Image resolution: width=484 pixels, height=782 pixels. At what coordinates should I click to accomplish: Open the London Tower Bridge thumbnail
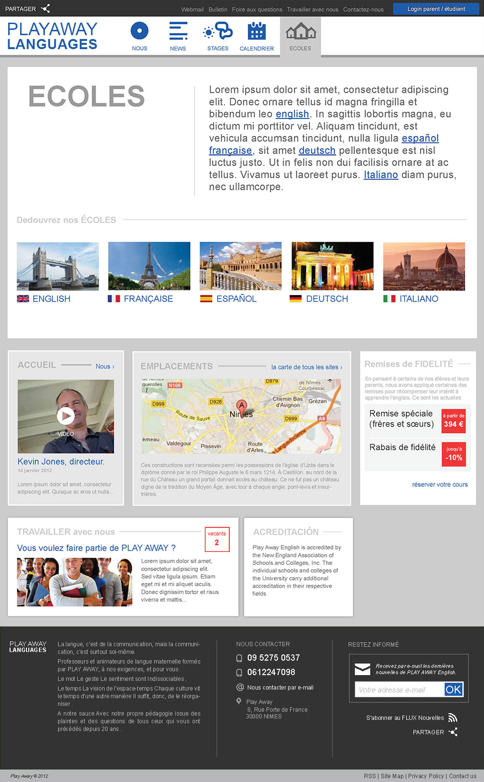click(58, 266)
